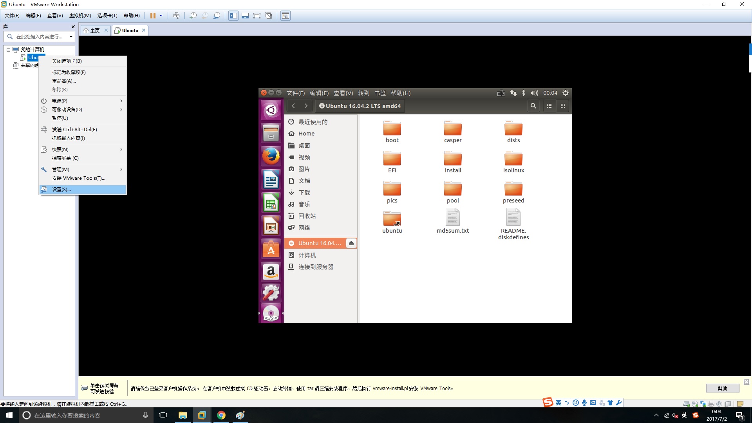Click VMware snapshot button

(x=193, y=16)
